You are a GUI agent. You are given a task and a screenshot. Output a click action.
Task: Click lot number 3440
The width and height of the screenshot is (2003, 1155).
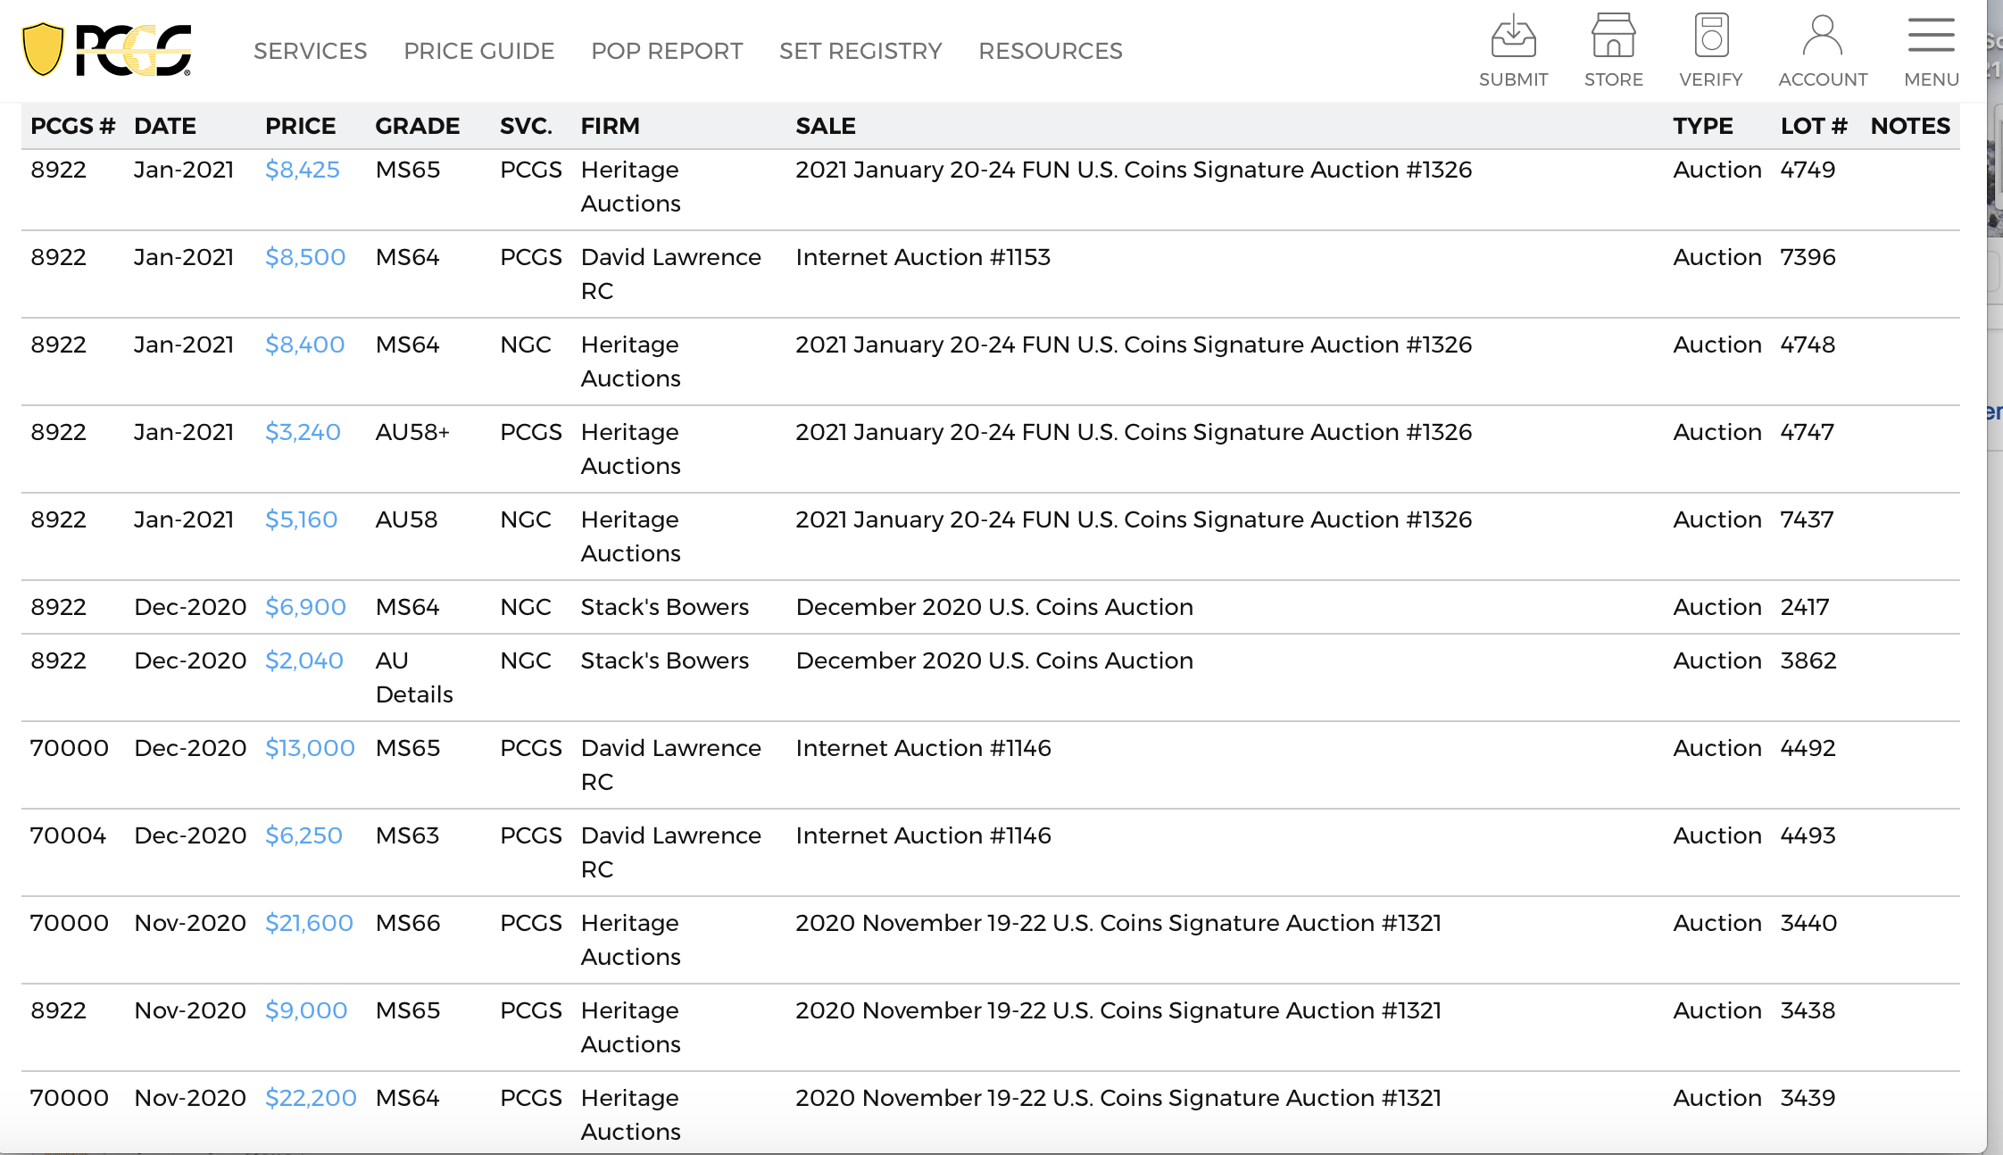1808,923
